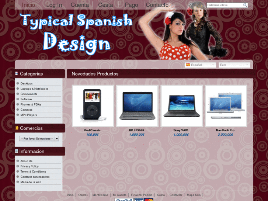268x201 pixels.
Task: Click the Comercios asterisk icon
Action: click(17, 128)
